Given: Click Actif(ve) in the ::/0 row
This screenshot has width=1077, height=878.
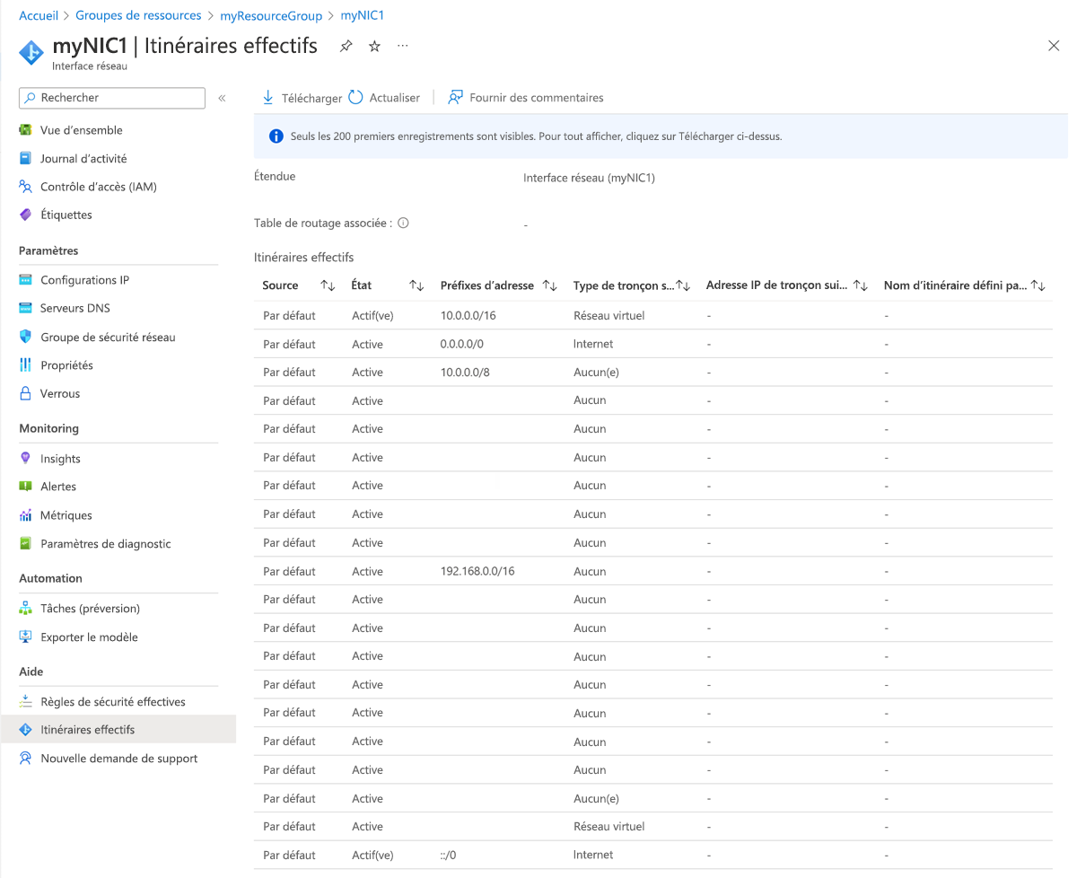Looking at the screenshot, I should [372, 855].
